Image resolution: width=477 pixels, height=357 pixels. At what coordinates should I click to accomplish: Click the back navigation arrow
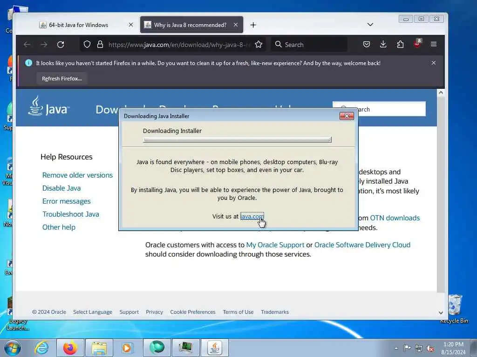[x=27, y=45]
